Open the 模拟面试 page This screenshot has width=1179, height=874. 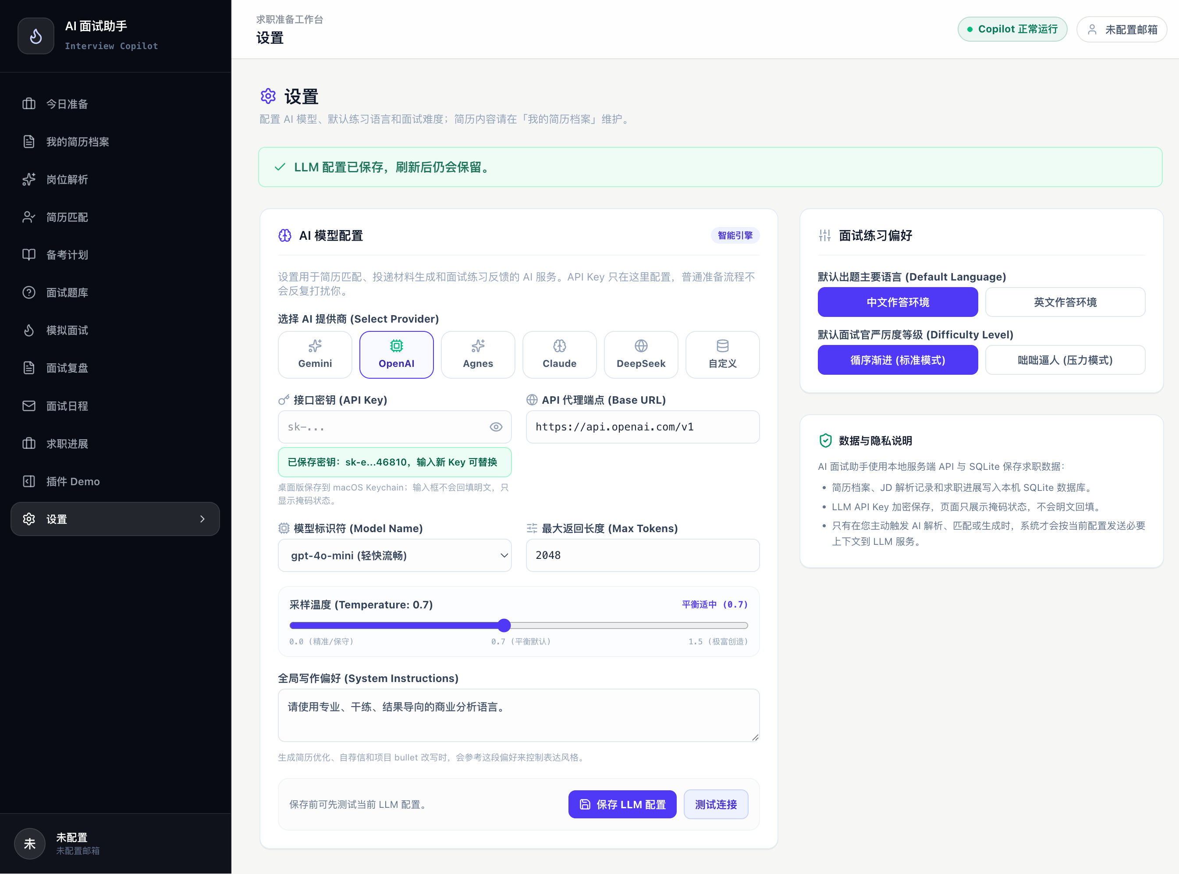(115, 330)
